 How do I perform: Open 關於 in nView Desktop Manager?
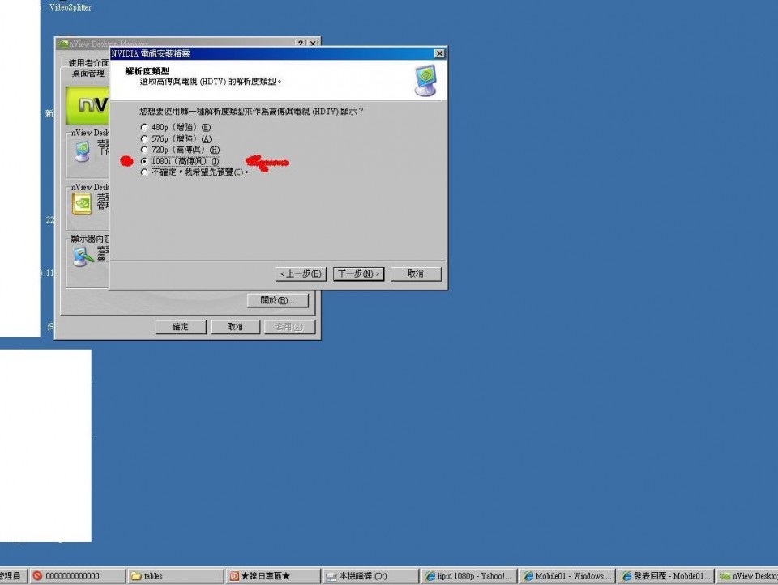pos(278,300)
